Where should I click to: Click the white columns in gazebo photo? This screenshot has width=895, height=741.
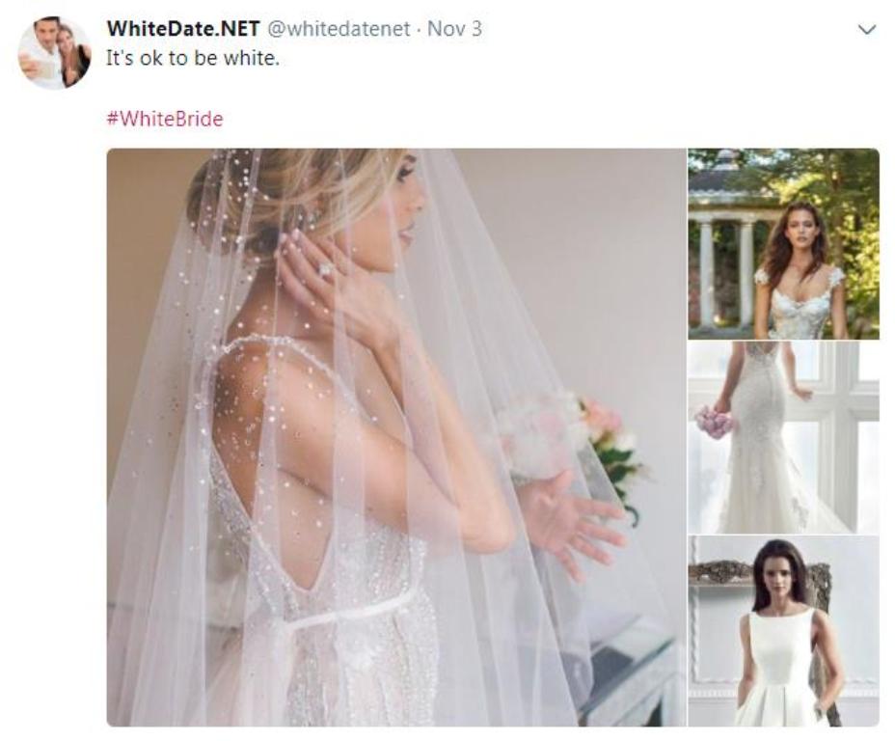tap(726, 274)
